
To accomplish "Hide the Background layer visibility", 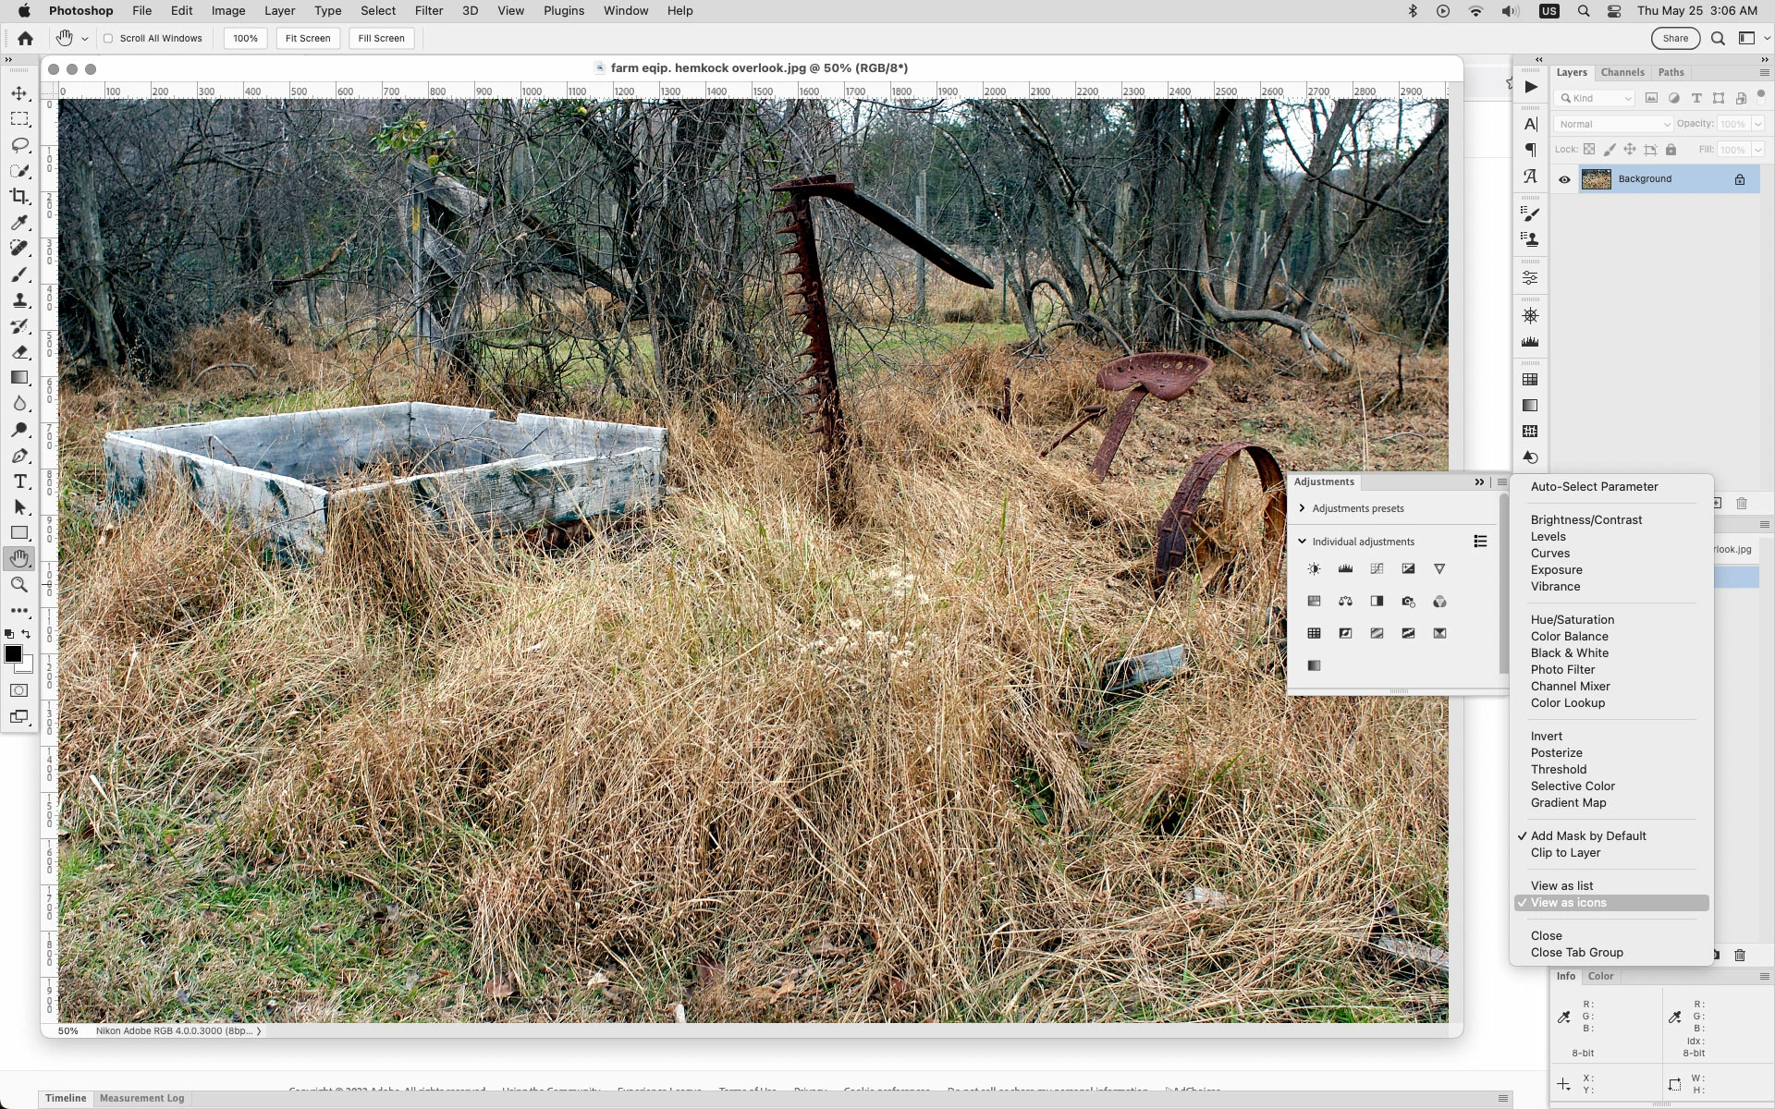I will pos(1564,179).
